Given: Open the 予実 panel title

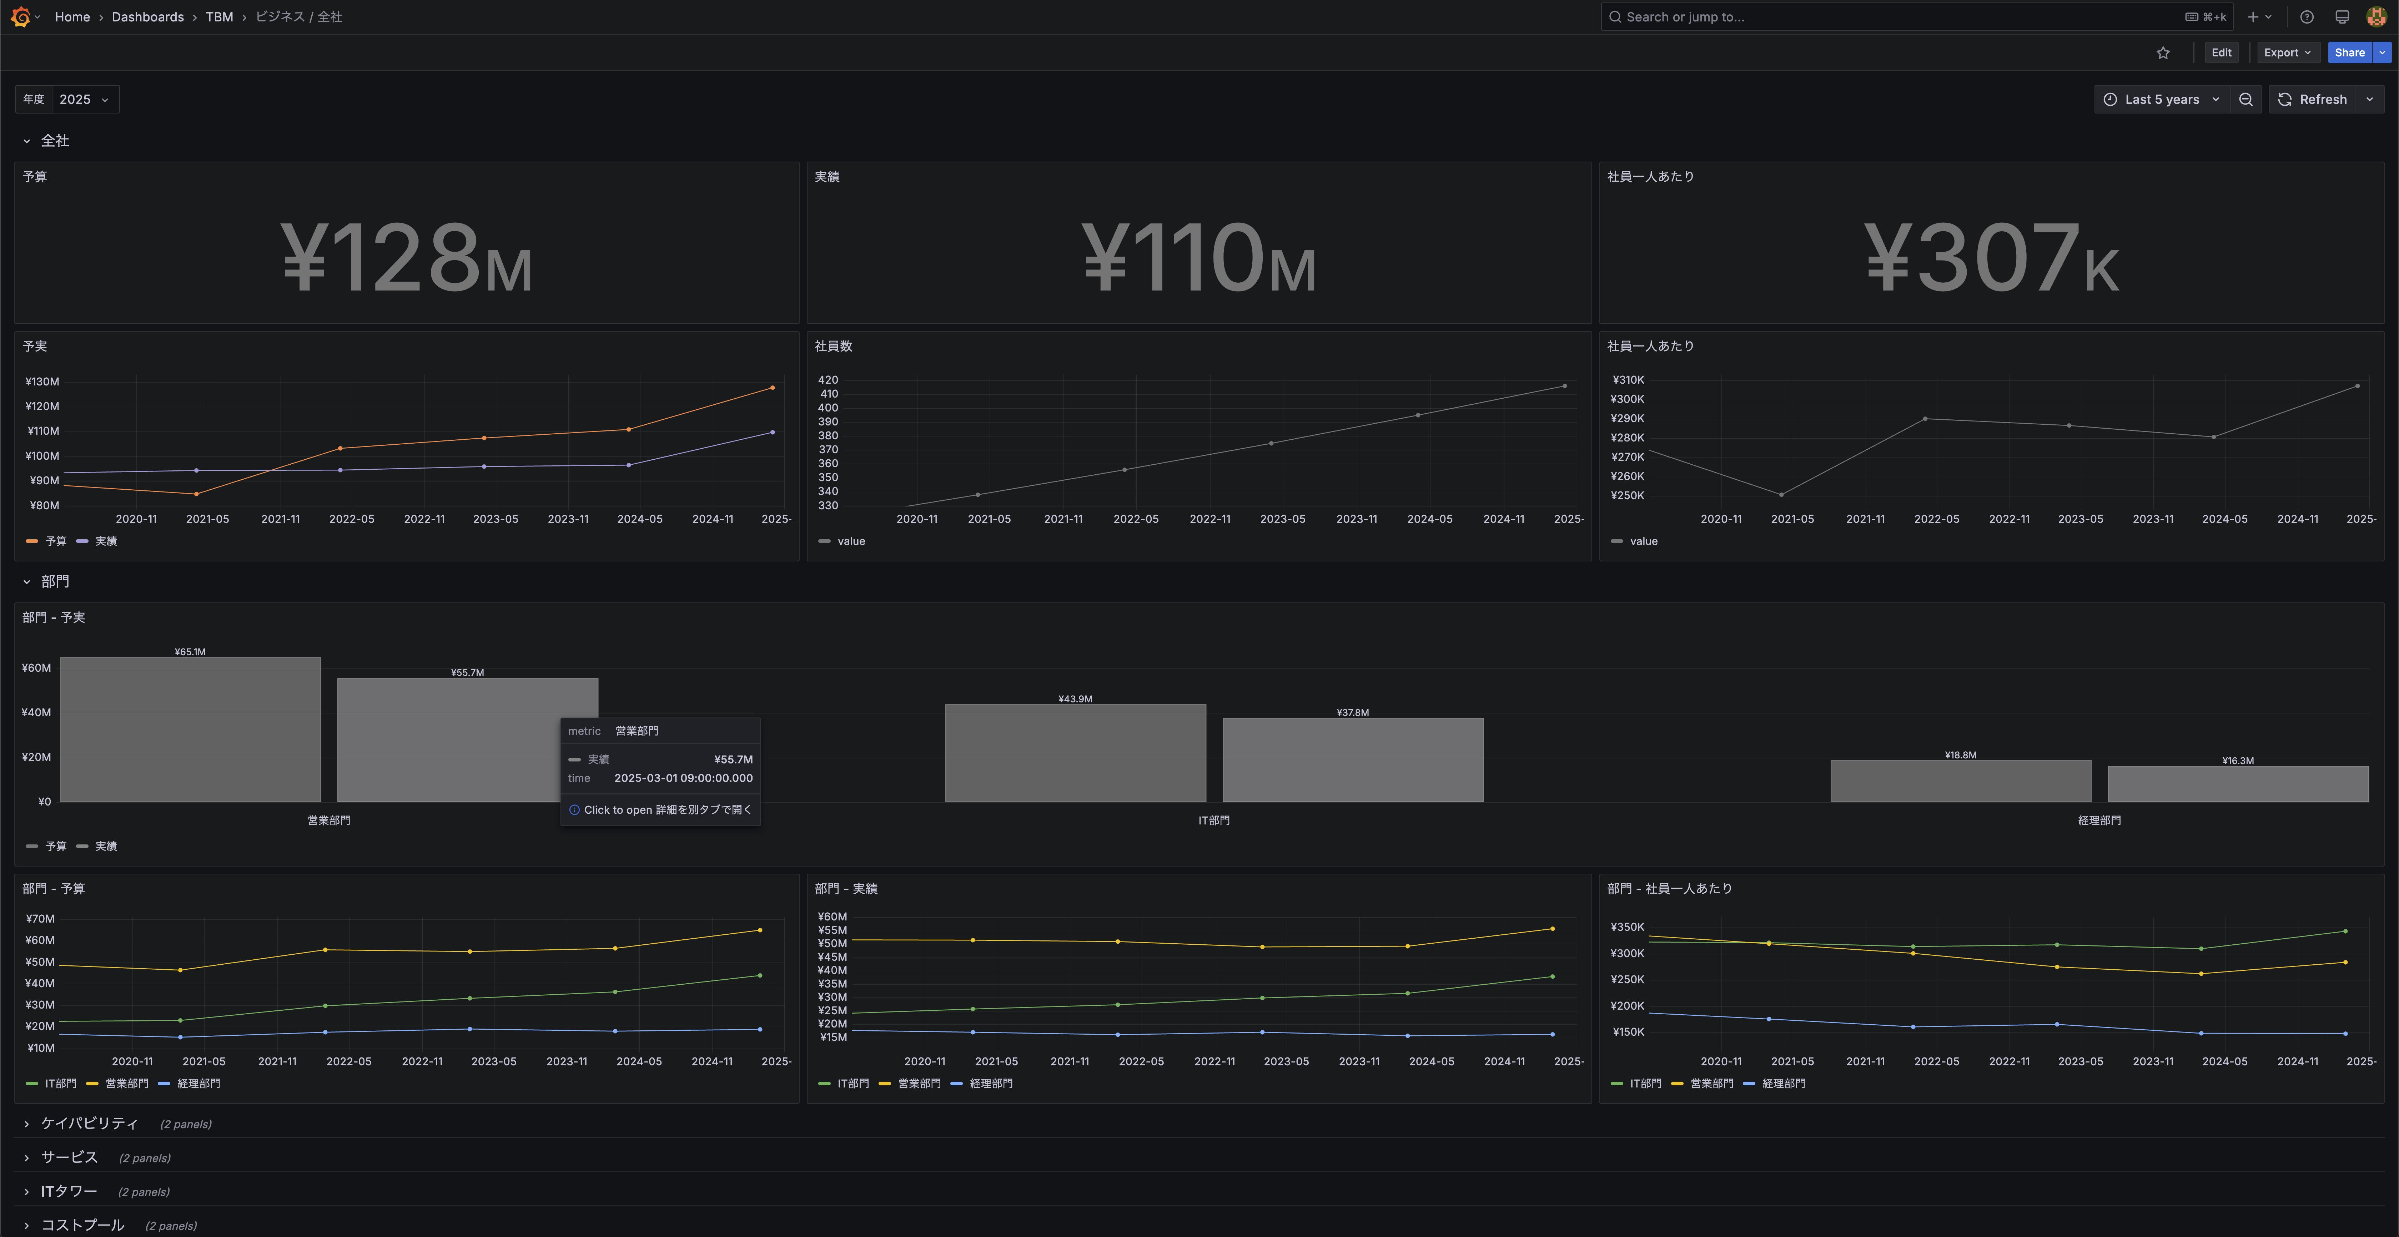Looking at the screenshot, I should (35, 346).
